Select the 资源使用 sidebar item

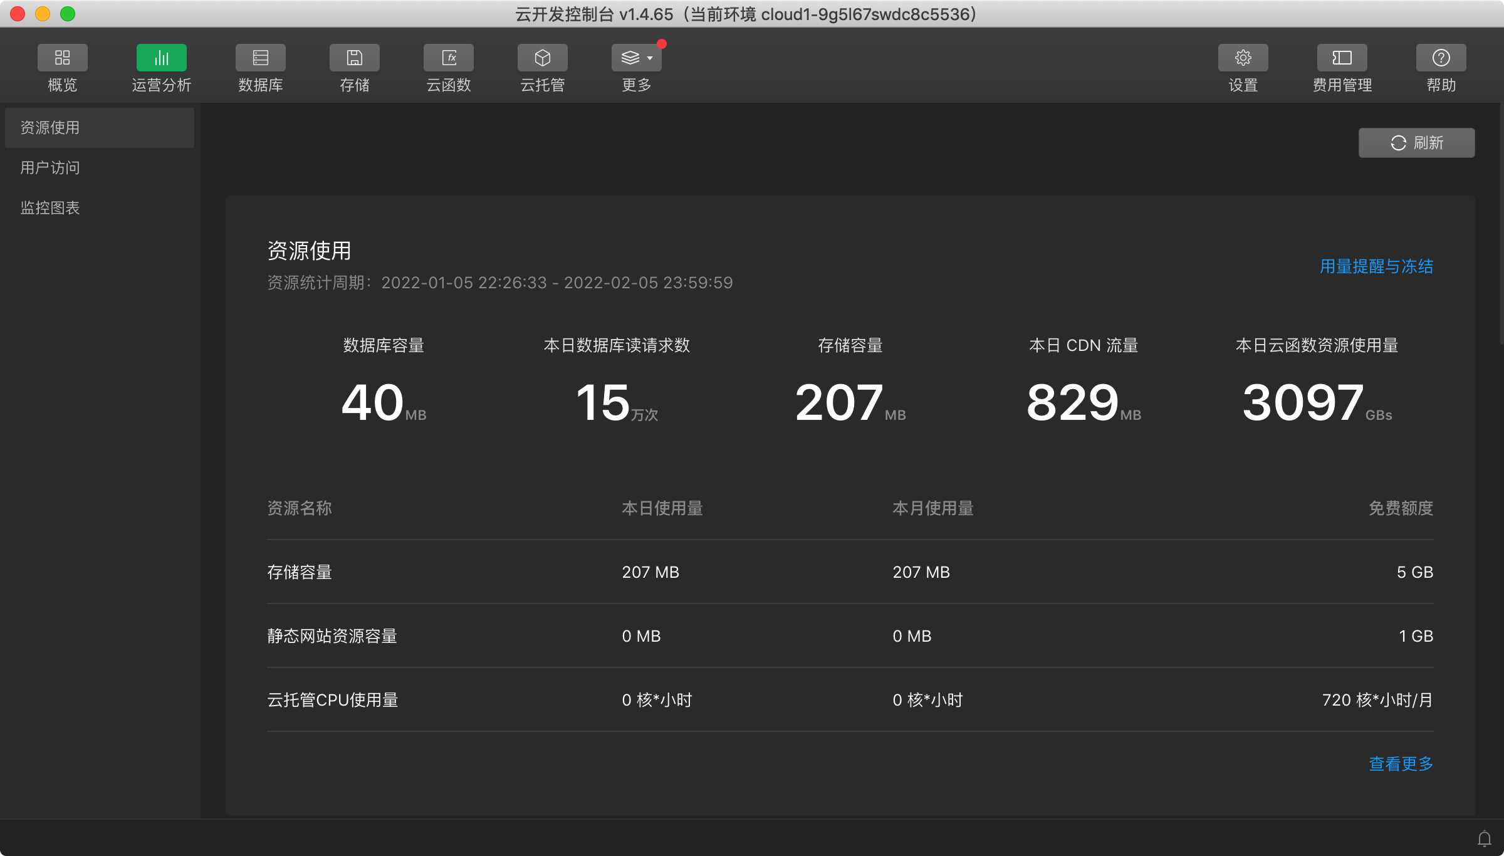point(99,128)
